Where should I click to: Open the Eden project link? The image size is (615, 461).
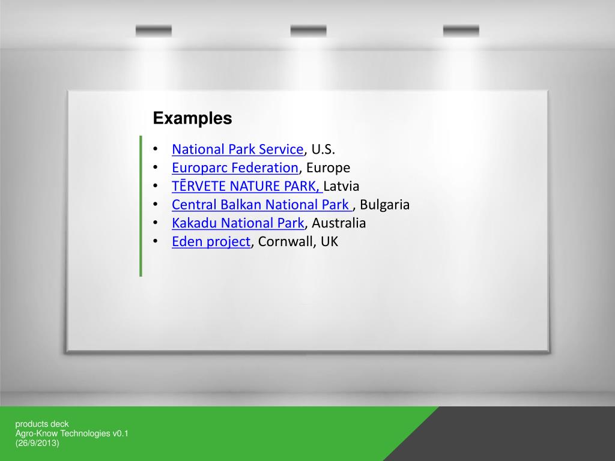[x=211, y=241]
